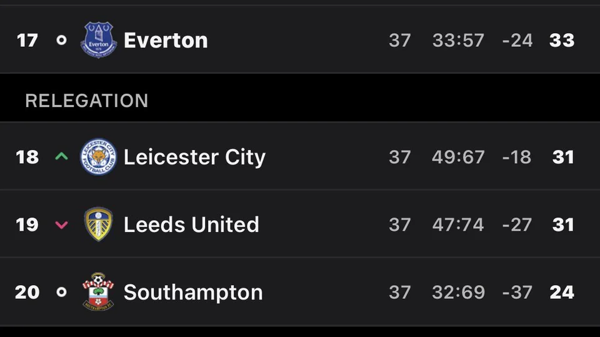Image resolution: width=600 pixels, height=337 pixels.
Task: Select Leeds United's goal difference -27
Action: pyautogui.click(x=517, y=224)
